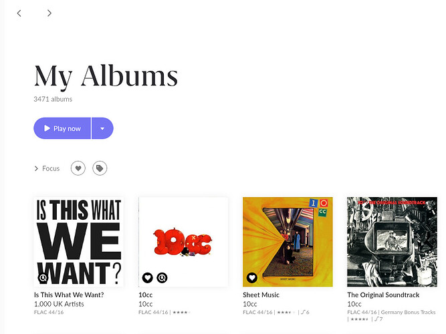Click 10cc artist name under Sheet Music

pos(250,304)
